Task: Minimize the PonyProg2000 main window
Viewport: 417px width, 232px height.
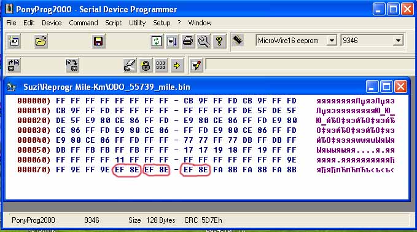Action: point(379,9)
